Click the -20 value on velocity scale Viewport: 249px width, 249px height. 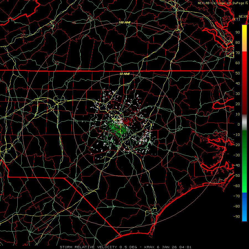237,145
